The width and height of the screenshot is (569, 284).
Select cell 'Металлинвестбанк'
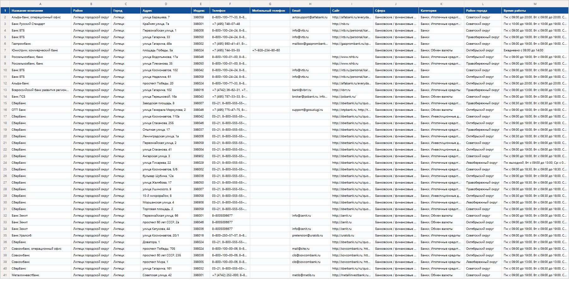coord(40,275)
